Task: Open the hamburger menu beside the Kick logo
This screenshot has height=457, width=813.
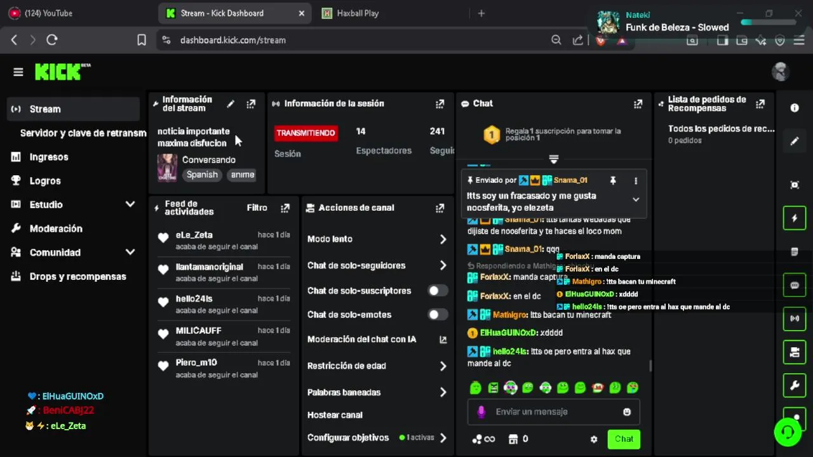Action: [x=18, y=72]
